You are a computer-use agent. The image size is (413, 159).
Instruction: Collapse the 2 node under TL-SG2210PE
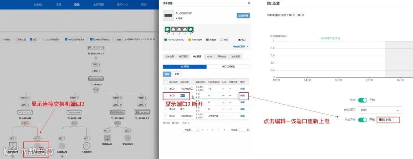tap(75, 123)
